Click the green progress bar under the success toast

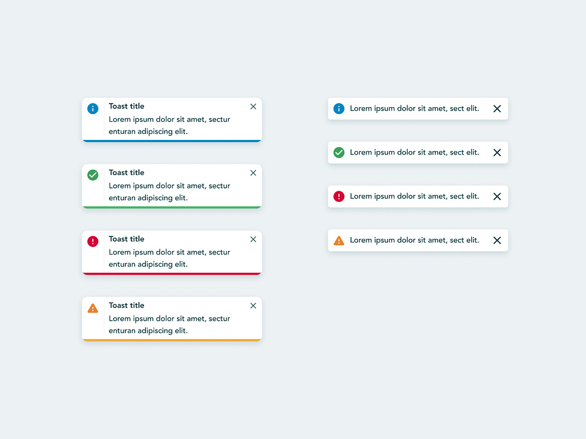[172, 207]
